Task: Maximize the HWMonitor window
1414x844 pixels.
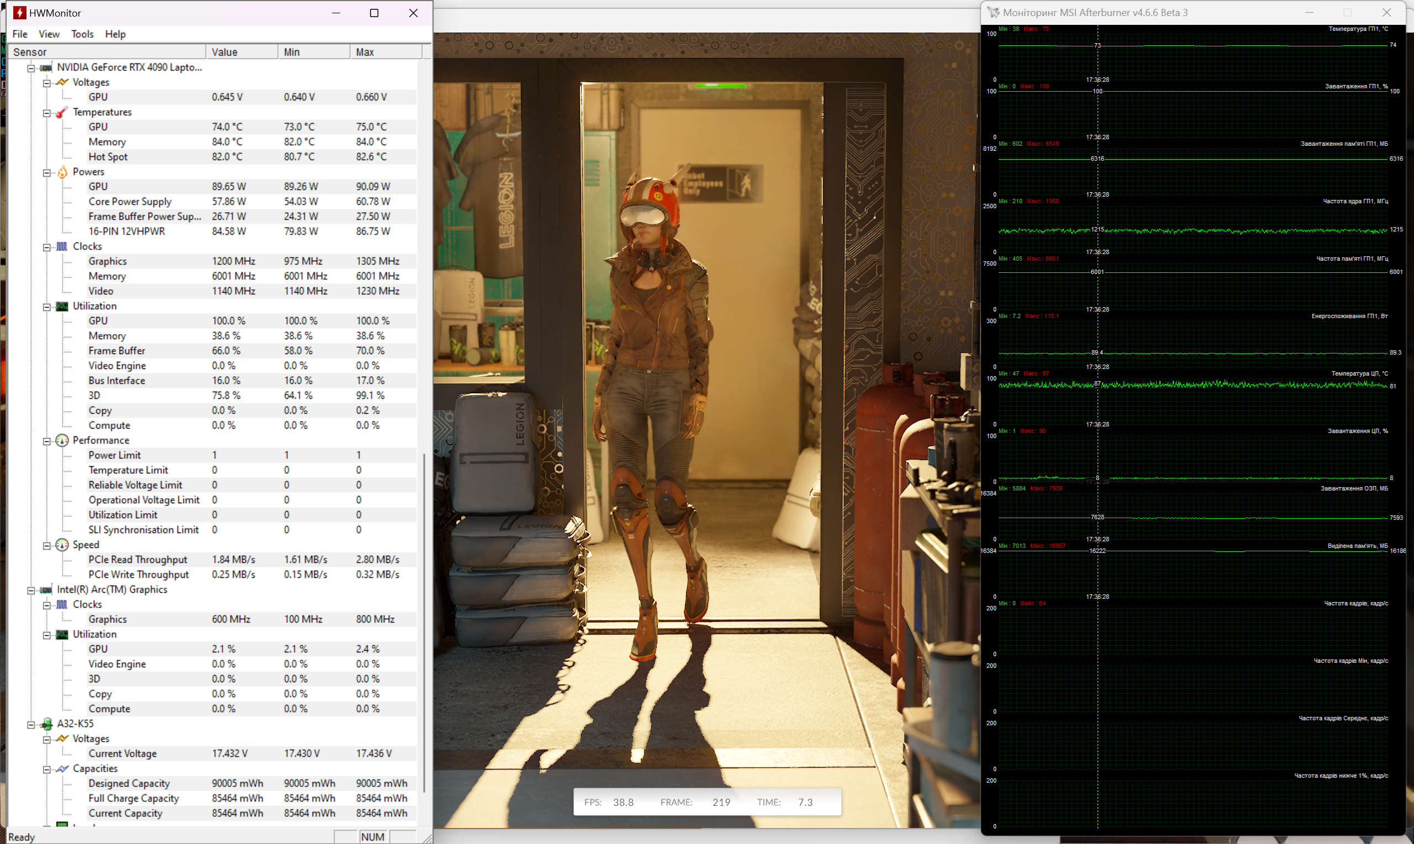Action: click(374, 13)
